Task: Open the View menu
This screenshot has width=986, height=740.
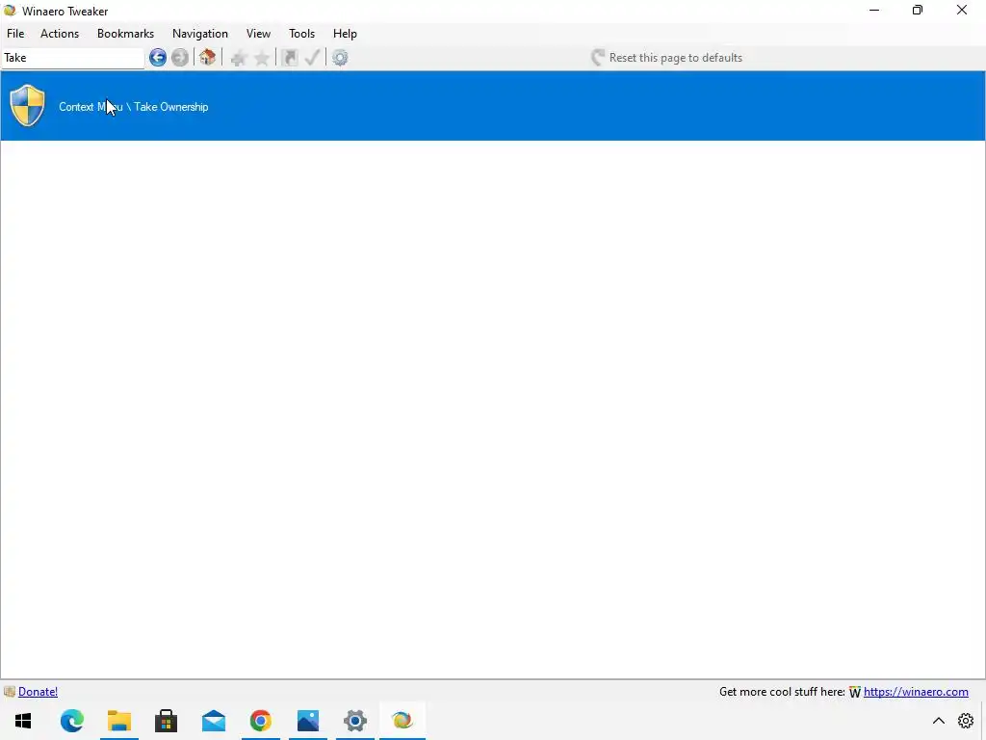Action: coord(258,34)
